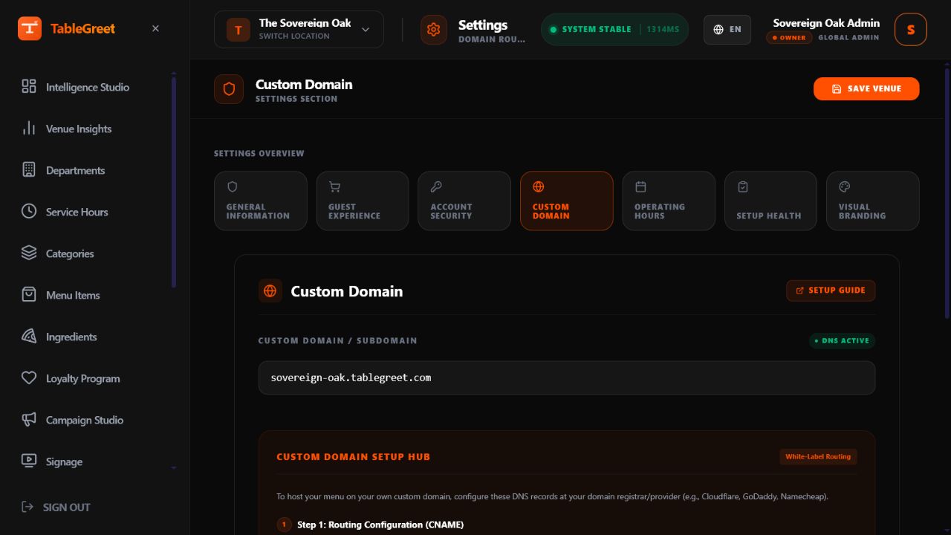The image size is (951, 535).
Task: Open Service Hours clock icon
Action: tap(29, 212)
